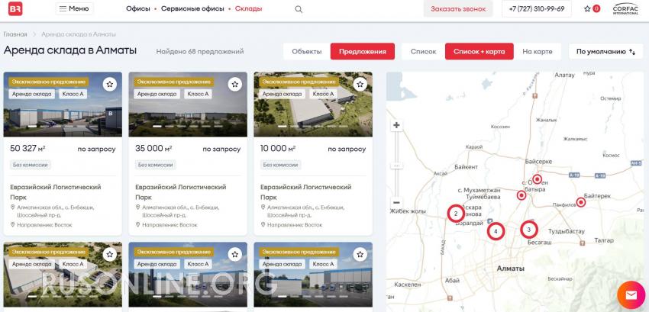Click phone number +7 (727) 310-99-69
The image size is (649, 312).
coord(537,8)
